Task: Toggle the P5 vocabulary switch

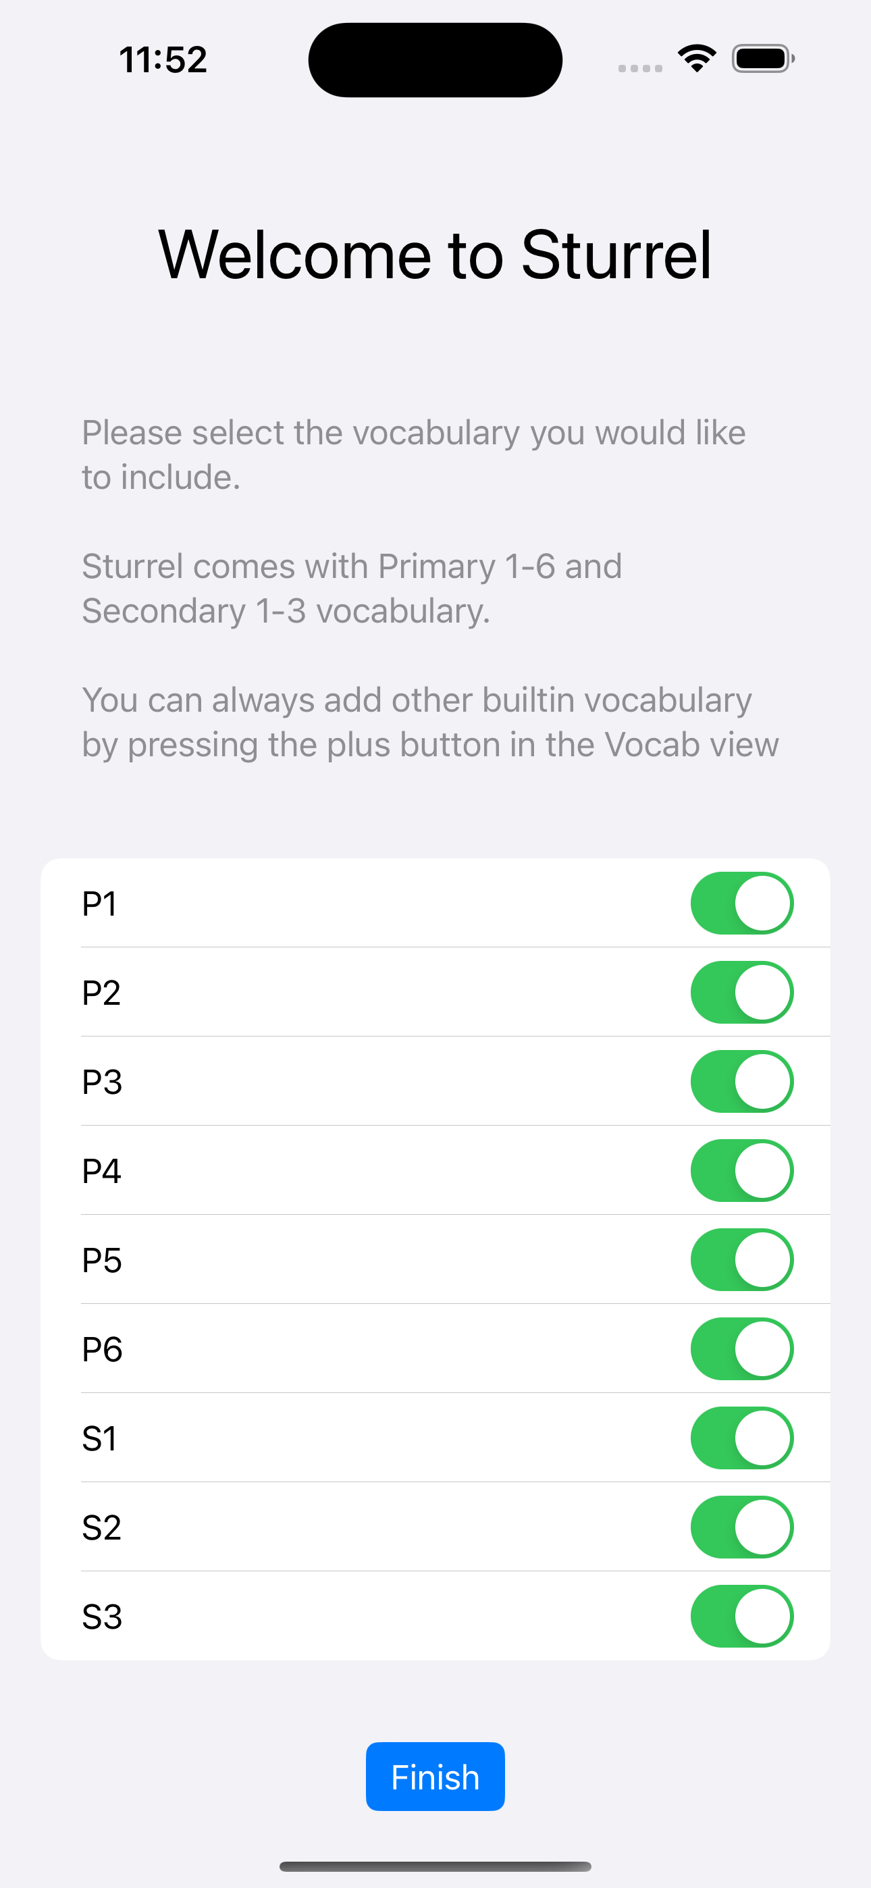Action: click(741, 1259)
